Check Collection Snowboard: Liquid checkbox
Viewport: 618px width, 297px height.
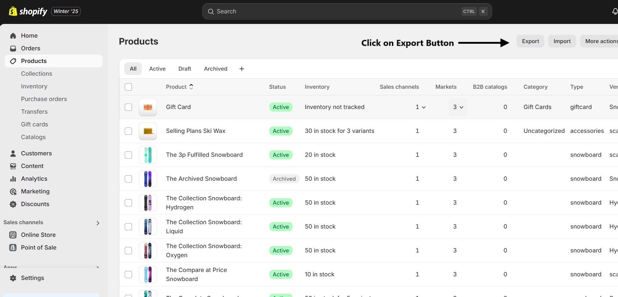coord(128,227)
